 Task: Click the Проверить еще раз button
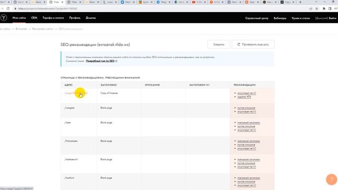pyautogui.click(x=253, y=44)
